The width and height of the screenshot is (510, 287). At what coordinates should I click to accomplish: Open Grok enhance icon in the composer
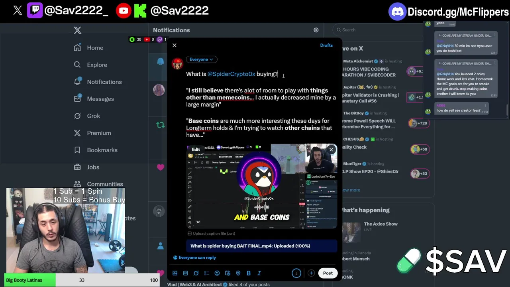pyautogui.click(x=196, y=273)
